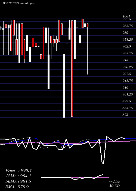Click the 918.75 price axis label

pos(128,81)
